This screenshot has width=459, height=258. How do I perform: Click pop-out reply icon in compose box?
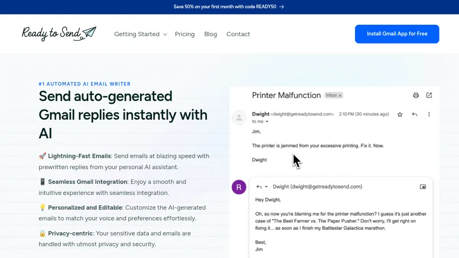coord(423,187)
